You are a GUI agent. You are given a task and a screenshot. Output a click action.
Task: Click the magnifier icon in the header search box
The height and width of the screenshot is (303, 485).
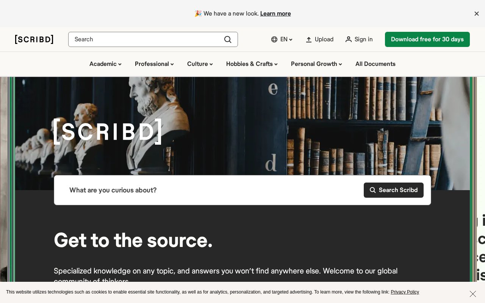228,39
